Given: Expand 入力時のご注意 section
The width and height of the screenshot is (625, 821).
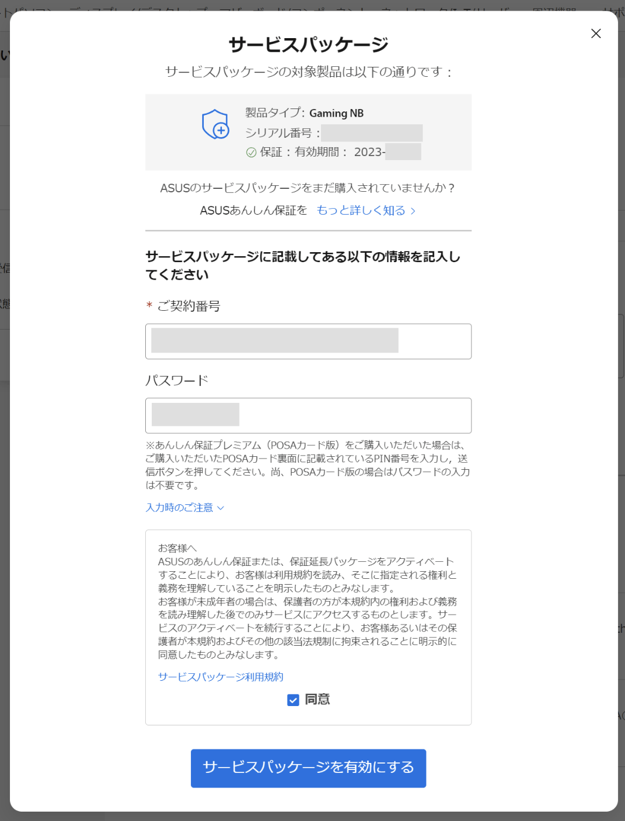Looking at the screenshot, I should 185,508.
